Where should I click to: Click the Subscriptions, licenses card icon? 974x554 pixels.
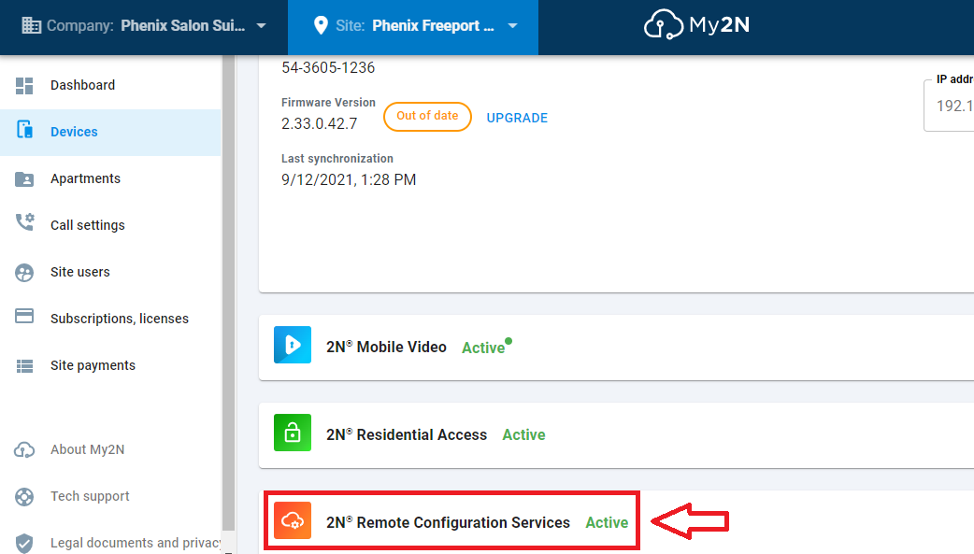[24, 316]
